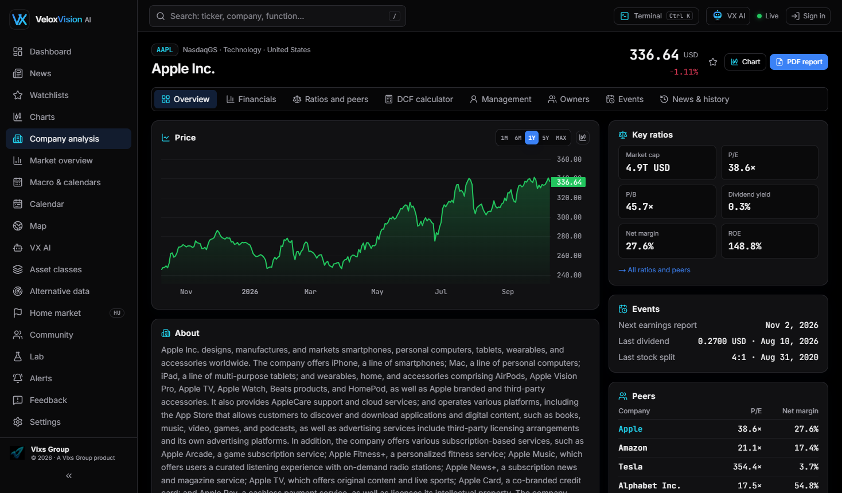Click the search ticker input field
The width and height of the screenshot is (842, 493).
pos(278,16)
